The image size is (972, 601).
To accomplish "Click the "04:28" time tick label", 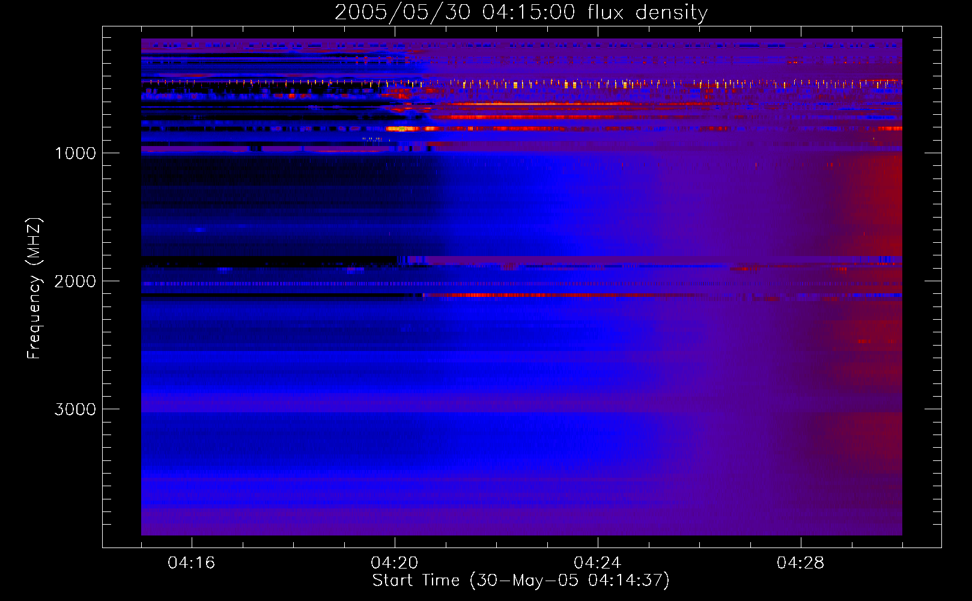I will (x=801, y=563).
